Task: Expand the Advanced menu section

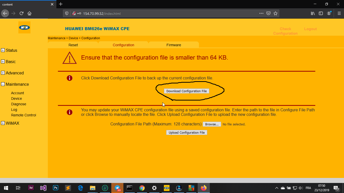Action: (x=3, y=73)
